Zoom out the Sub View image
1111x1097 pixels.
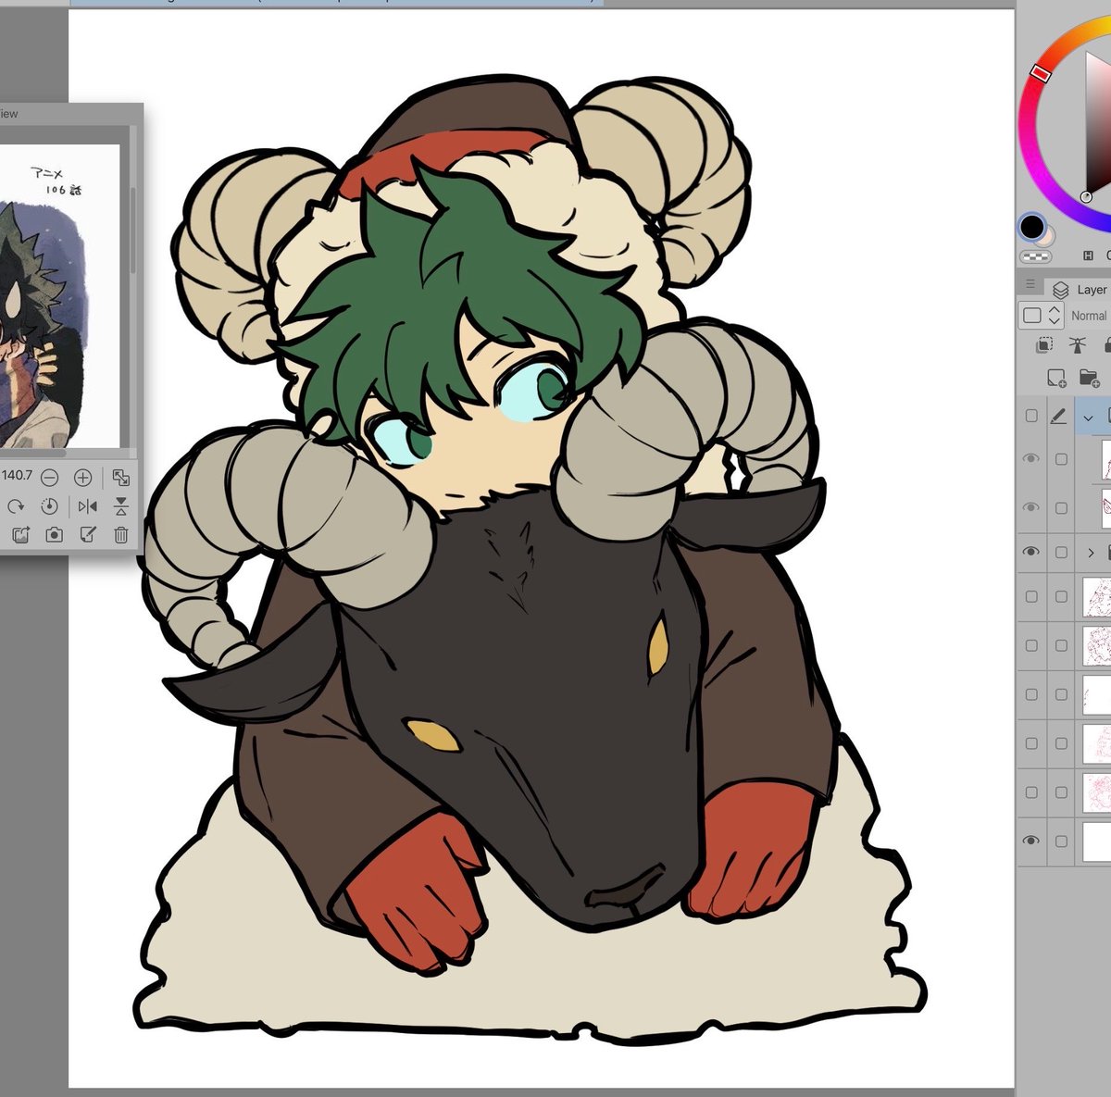coord(50,478)
